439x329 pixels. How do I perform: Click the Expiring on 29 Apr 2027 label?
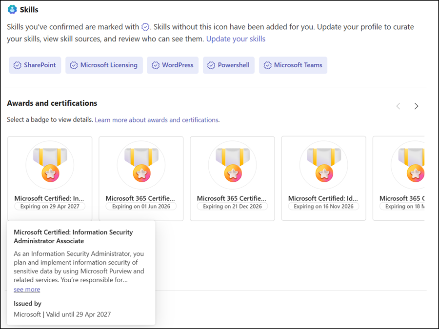pyautogui.click(x=50, y=207)
